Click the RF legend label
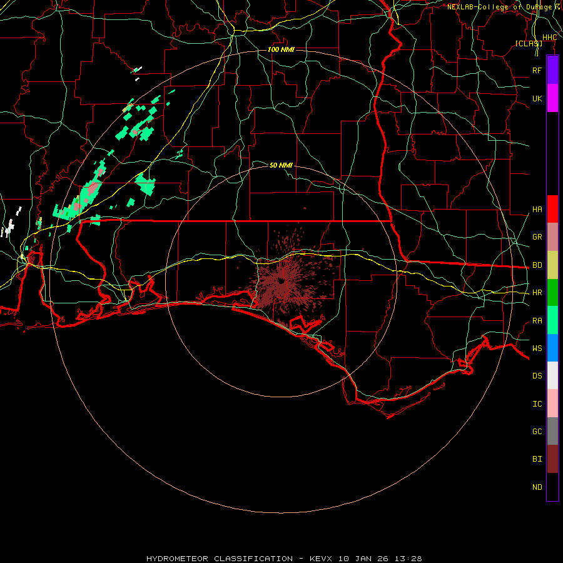This screenshot has height=563, width=563. pyautogui.click(x=537, y=70)
